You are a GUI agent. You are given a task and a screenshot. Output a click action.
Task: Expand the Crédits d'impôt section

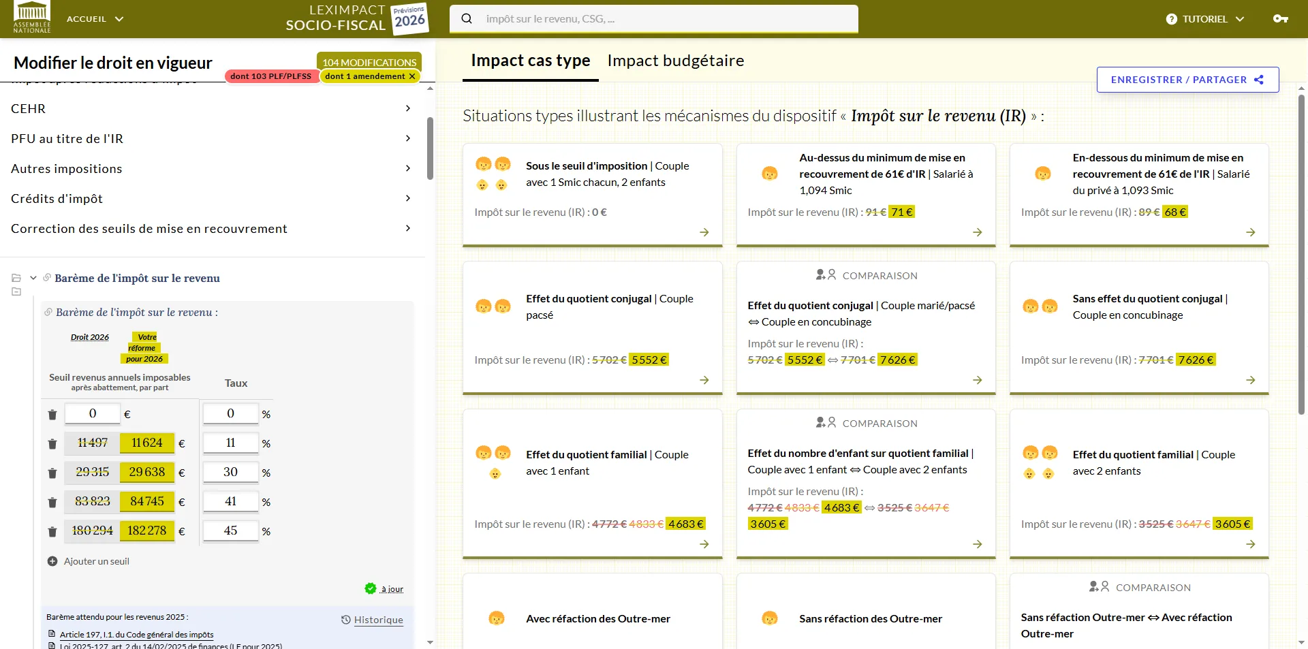(407, 198)
